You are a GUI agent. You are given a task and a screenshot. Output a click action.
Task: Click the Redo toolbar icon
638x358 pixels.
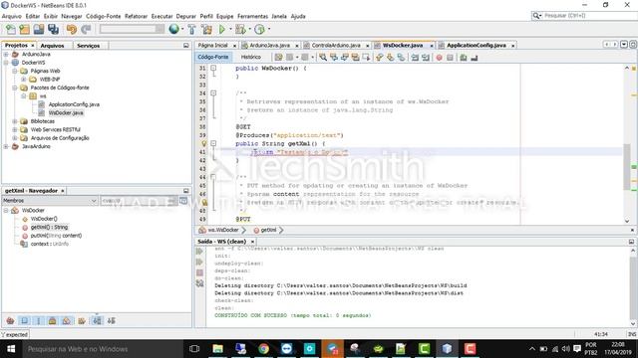click(x=86, y=29)
